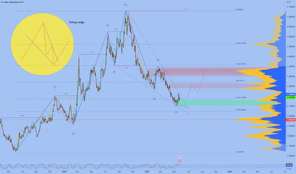This screenshot has width=296, height=174.
Task: Select corrective wave label (c)
Action: tap(176, 112)
